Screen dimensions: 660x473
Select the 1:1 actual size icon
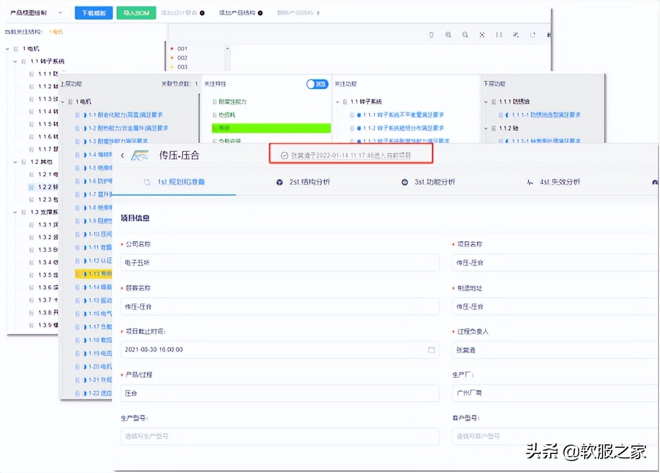(499, 34)
